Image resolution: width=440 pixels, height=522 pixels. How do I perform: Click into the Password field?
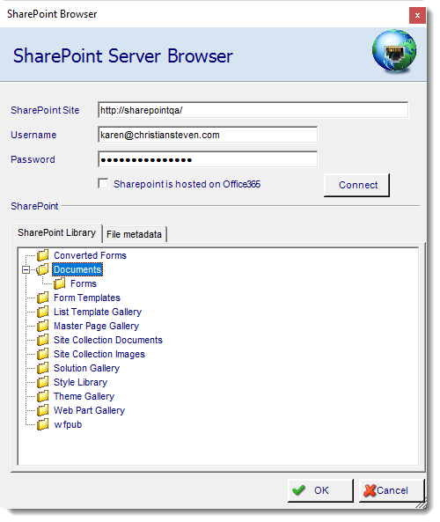[208, 159]
